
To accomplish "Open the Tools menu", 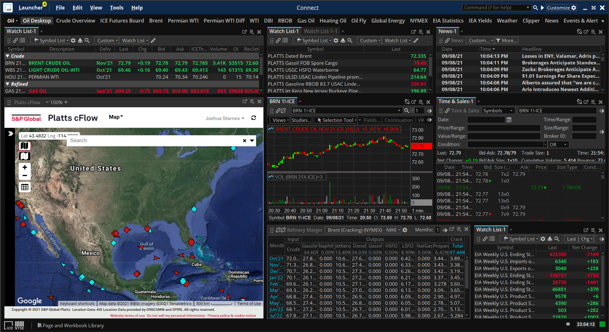I will (116, 8).
